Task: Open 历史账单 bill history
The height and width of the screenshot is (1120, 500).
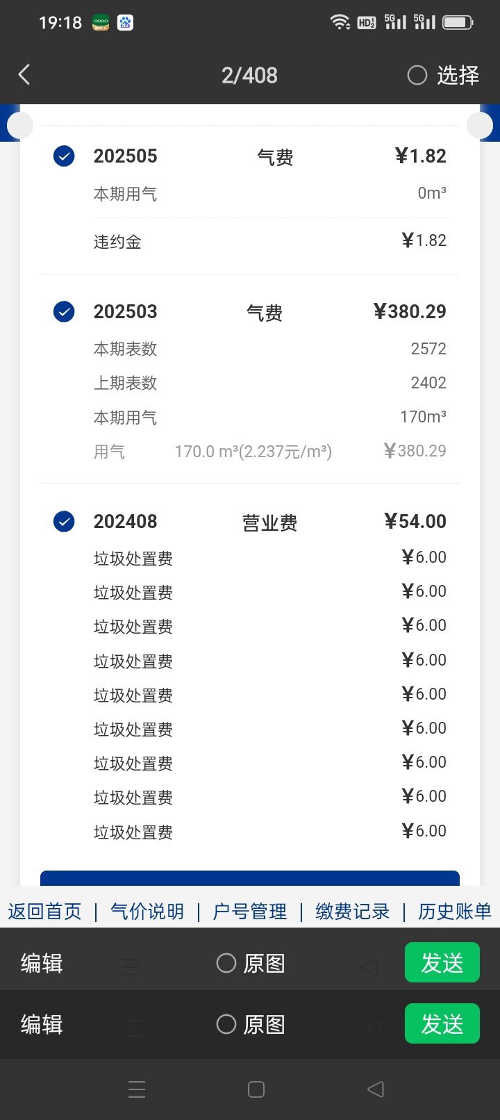Action: coord(454,911)
